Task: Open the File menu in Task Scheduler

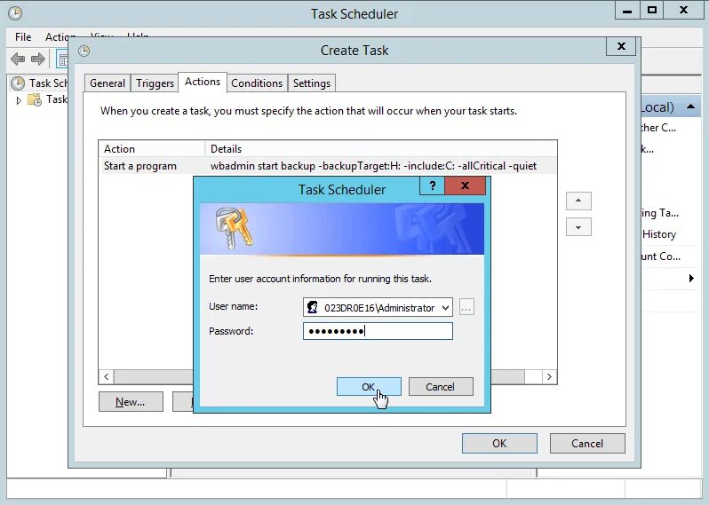Action: point(23,36)
